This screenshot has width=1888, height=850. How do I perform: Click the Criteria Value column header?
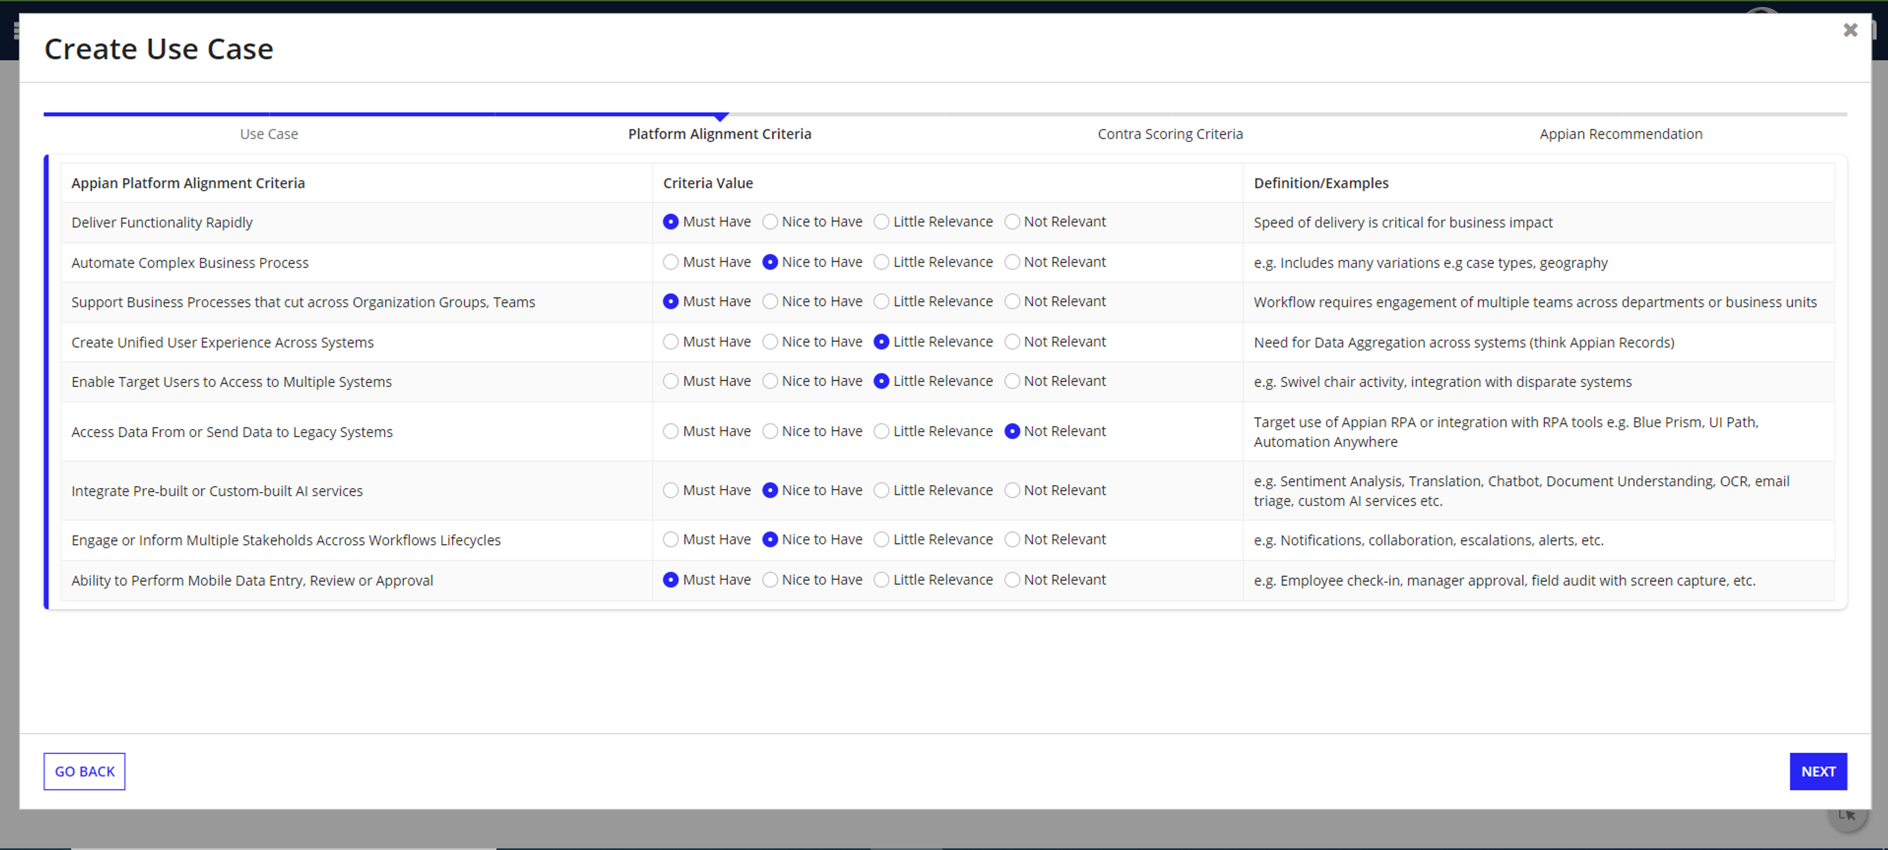tap(708, 183)
